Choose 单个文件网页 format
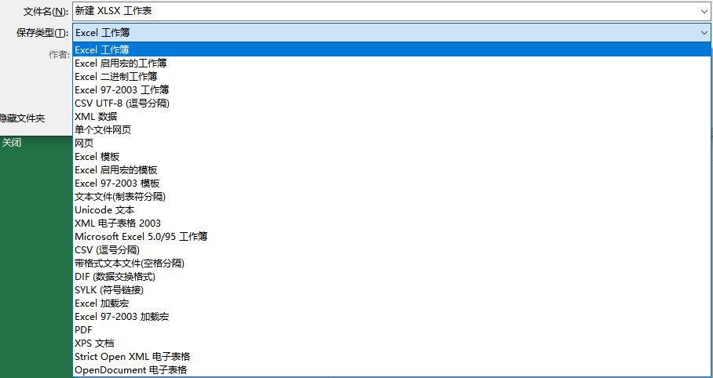The height and width of the screenshot is (378, 713). pos(392,129)
